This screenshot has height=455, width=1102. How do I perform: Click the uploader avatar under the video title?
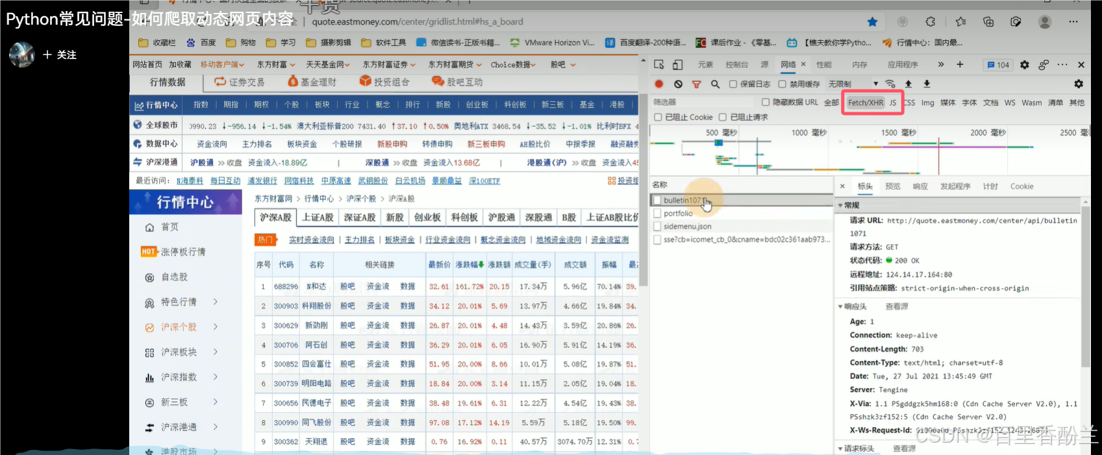(x=21, y=55)
